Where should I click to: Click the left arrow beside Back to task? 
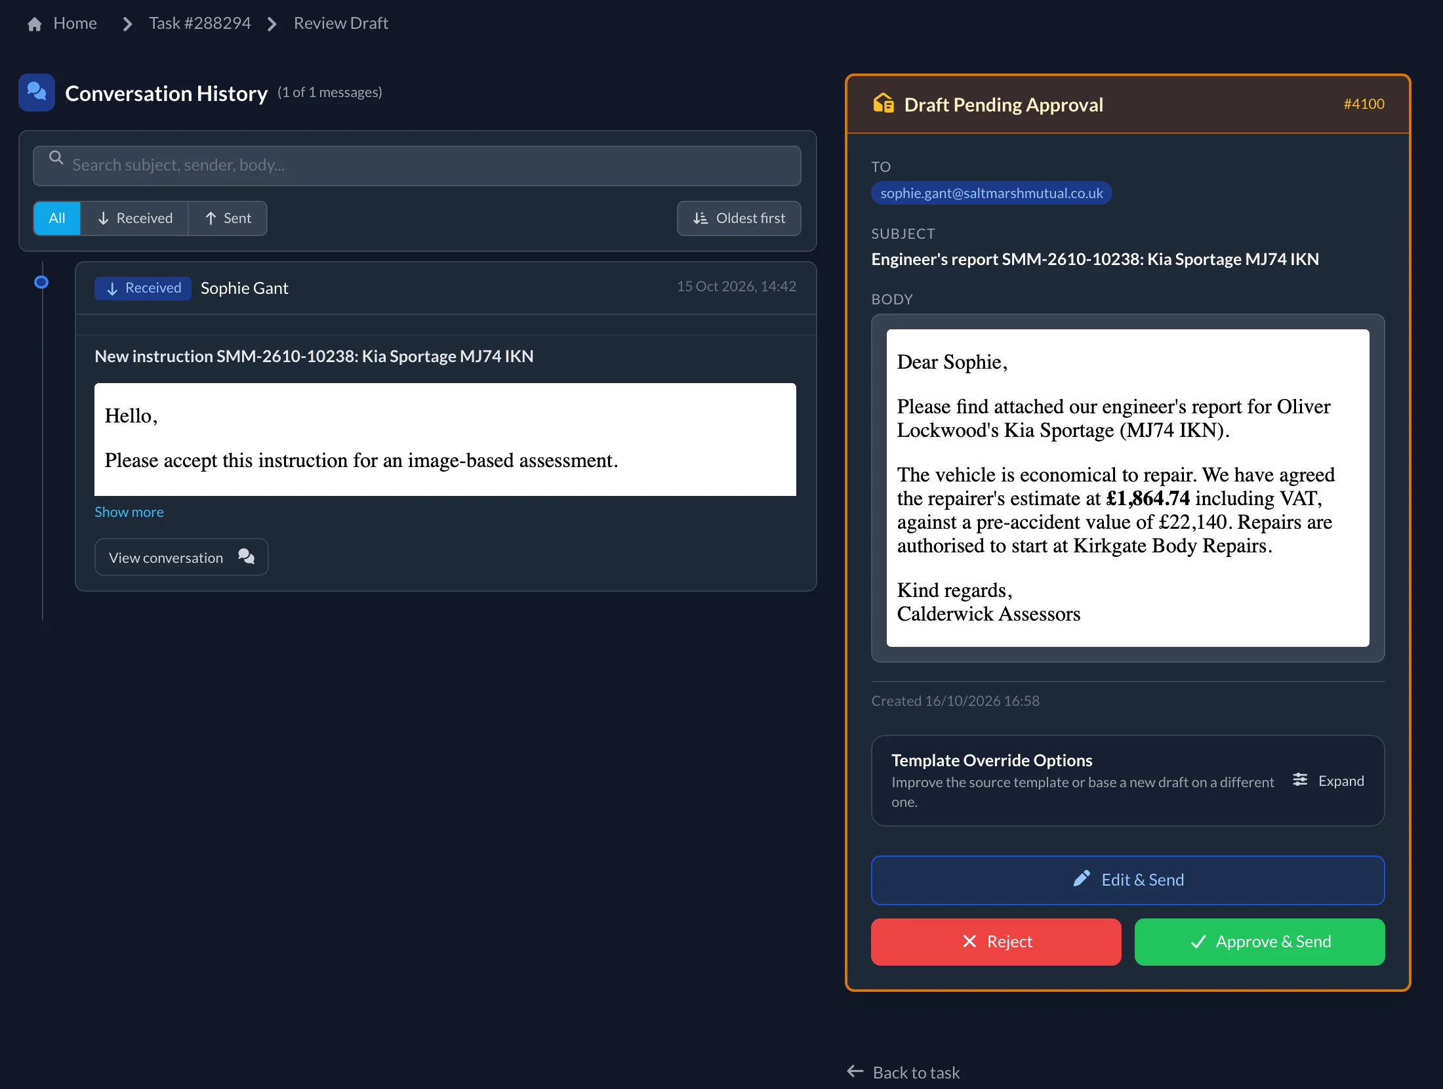pyautogui.click(x=855, y=1071)
